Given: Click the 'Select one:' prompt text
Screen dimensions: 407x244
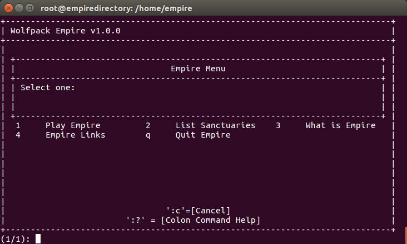Looking at the screenshot, I should pos(47,87).
